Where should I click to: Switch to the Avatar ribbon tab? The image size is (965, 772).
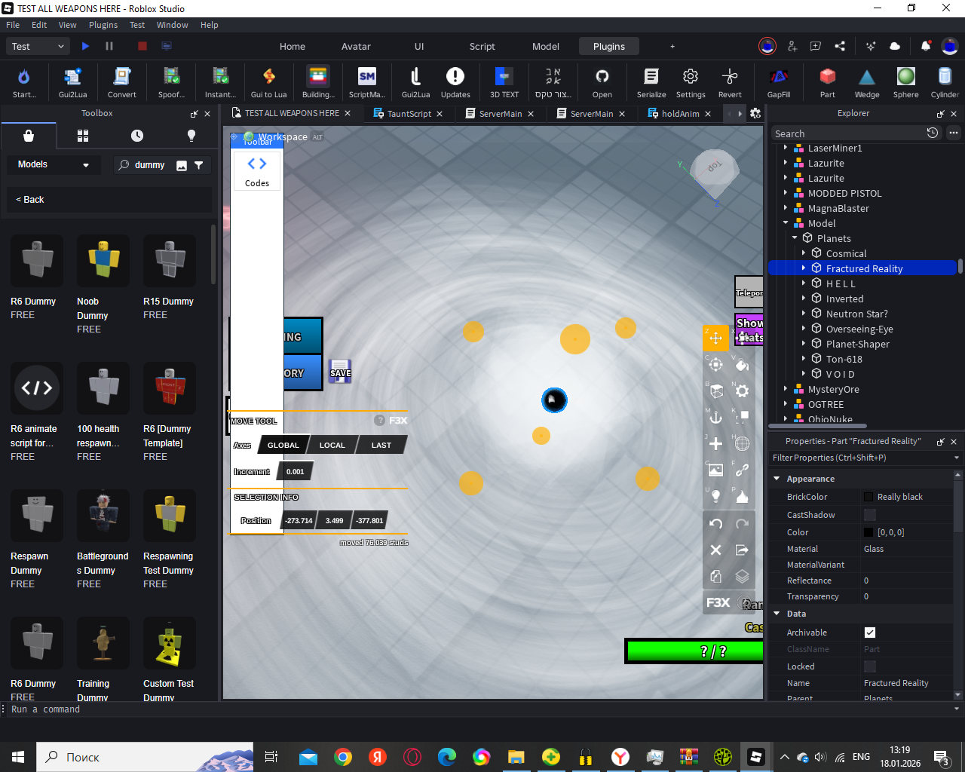pyautogui.click(x=356, y=46)
